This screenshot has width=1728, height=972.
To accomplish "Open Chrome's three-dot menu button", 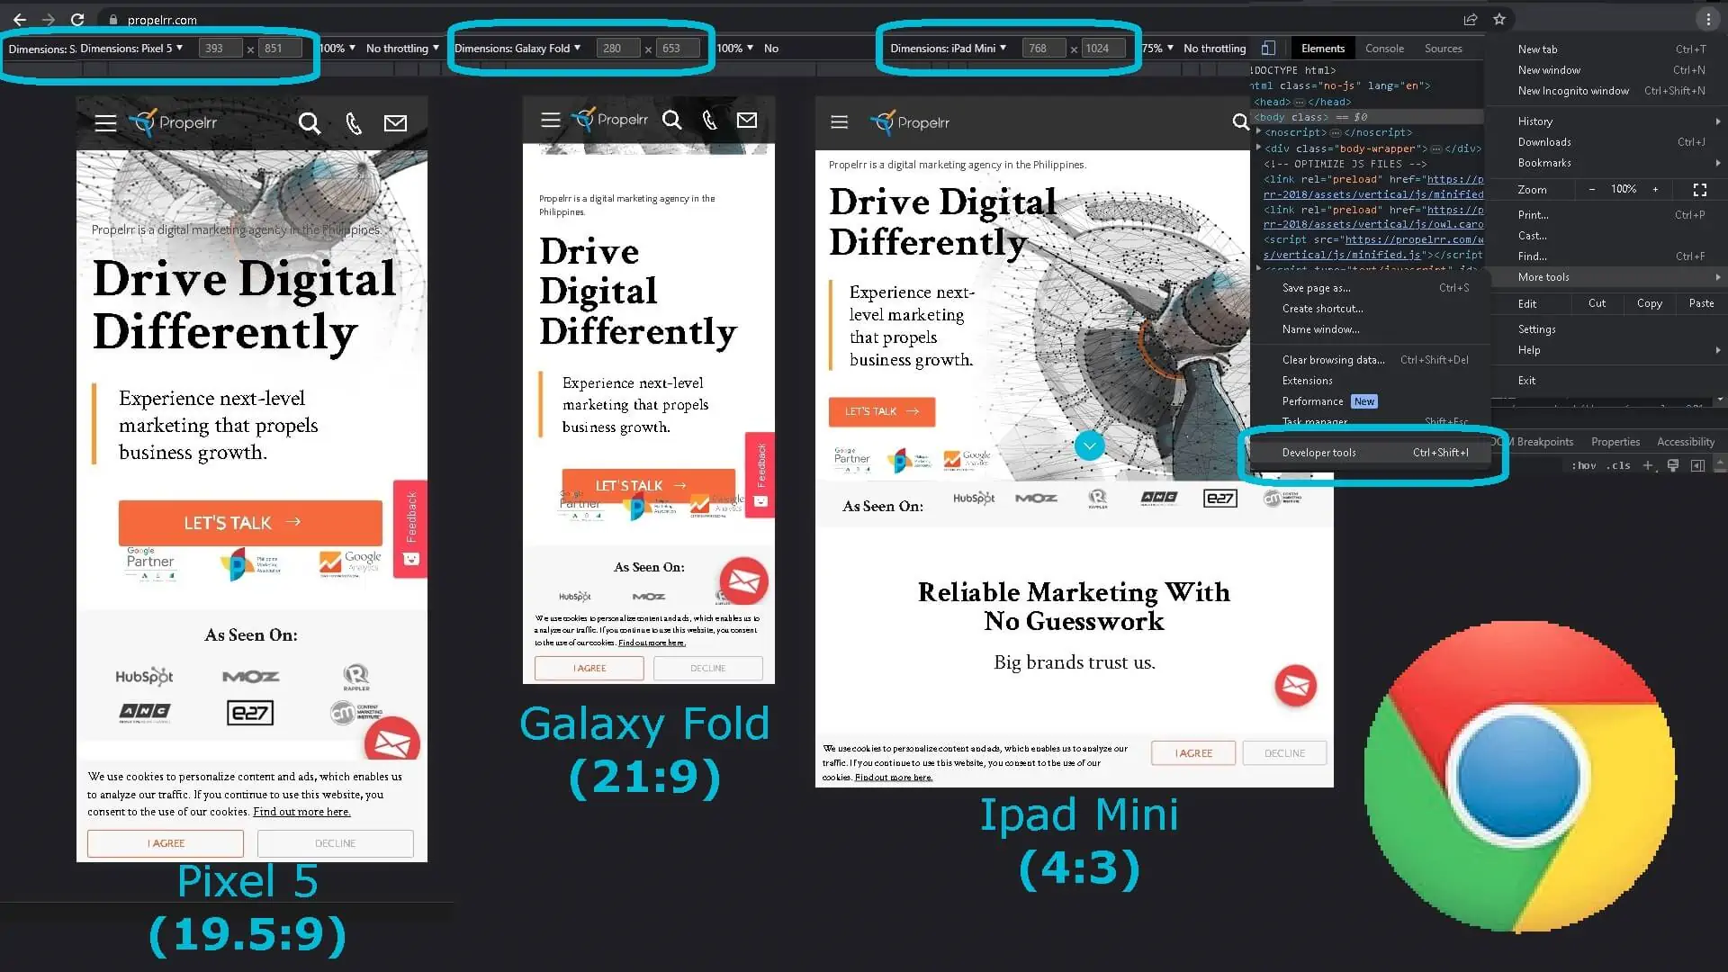I will [x=1707, y=19].
